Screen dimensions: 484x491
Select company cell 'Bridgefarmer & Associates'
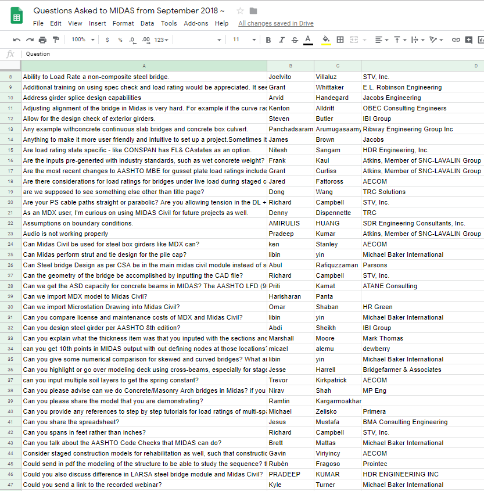pos(422,370)
